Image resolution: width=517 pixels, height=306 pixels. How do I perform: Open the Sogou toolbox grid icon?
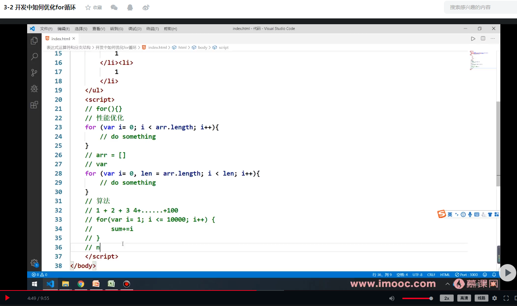tap(496, 214)
